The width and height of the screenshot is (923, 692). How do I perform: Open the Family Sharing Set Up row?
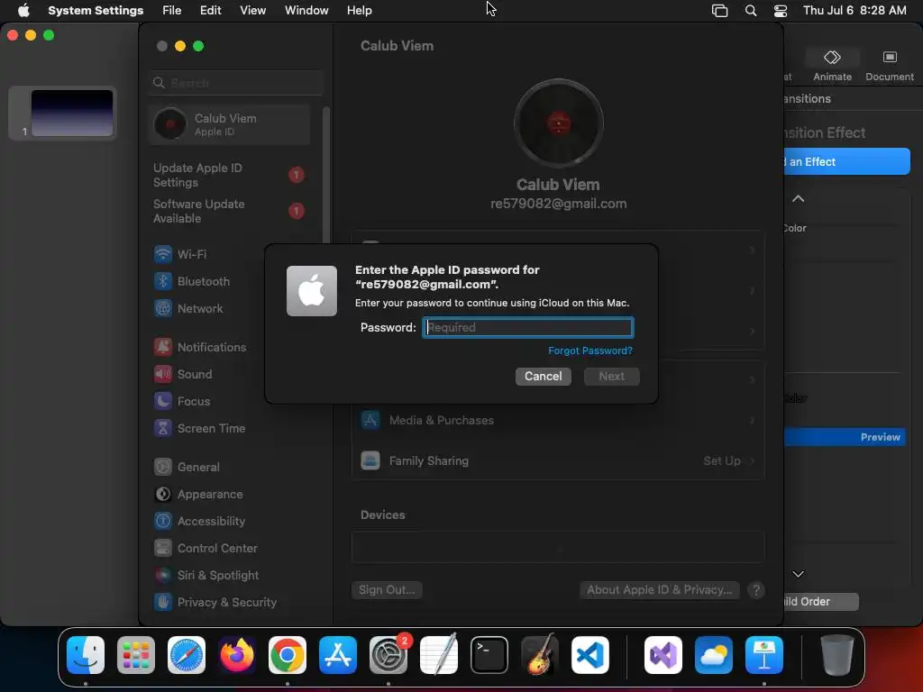pos(558,460)
